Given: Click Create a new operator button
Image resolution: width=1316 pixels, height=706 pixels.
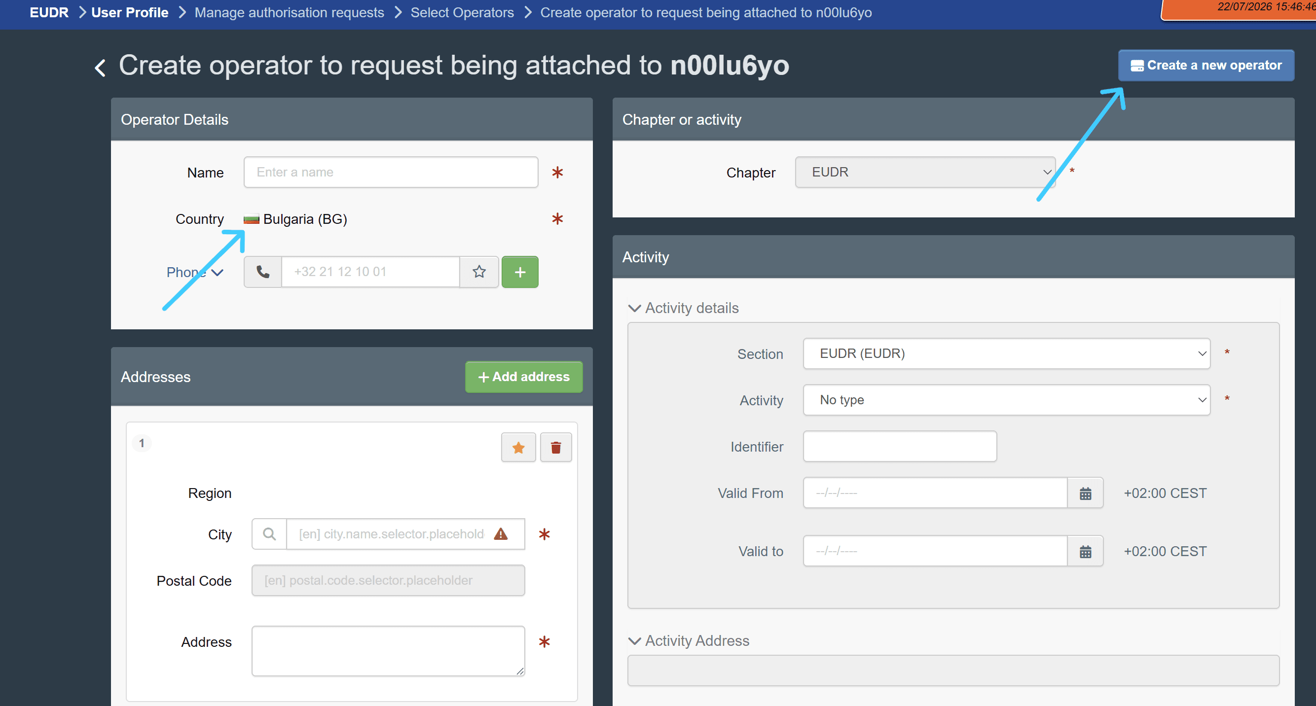Looking at the screenshot, I should pos(1206,66).
